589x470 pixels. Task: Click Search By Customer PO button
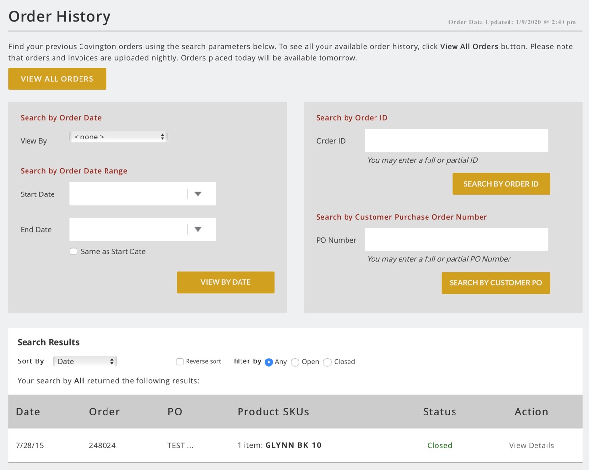[495, 283]
